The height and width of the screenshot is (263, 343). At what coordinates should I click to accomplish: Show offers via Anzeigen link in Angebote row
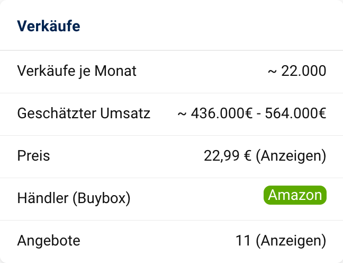click(x=291, y=241)
